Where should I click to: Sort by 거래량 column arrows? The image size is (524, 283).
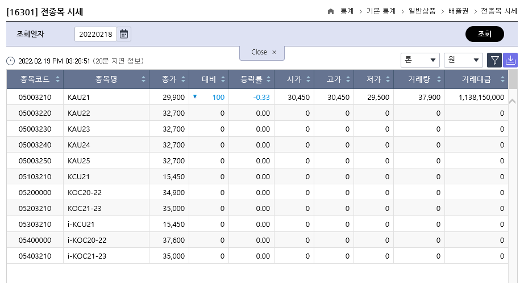tap(439, 79)
